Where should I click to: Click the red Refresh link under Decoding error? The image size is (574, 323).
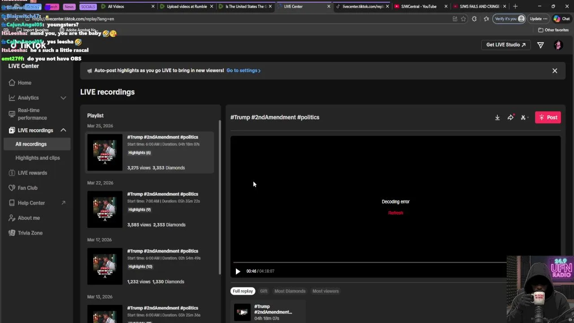pos(396,213)
